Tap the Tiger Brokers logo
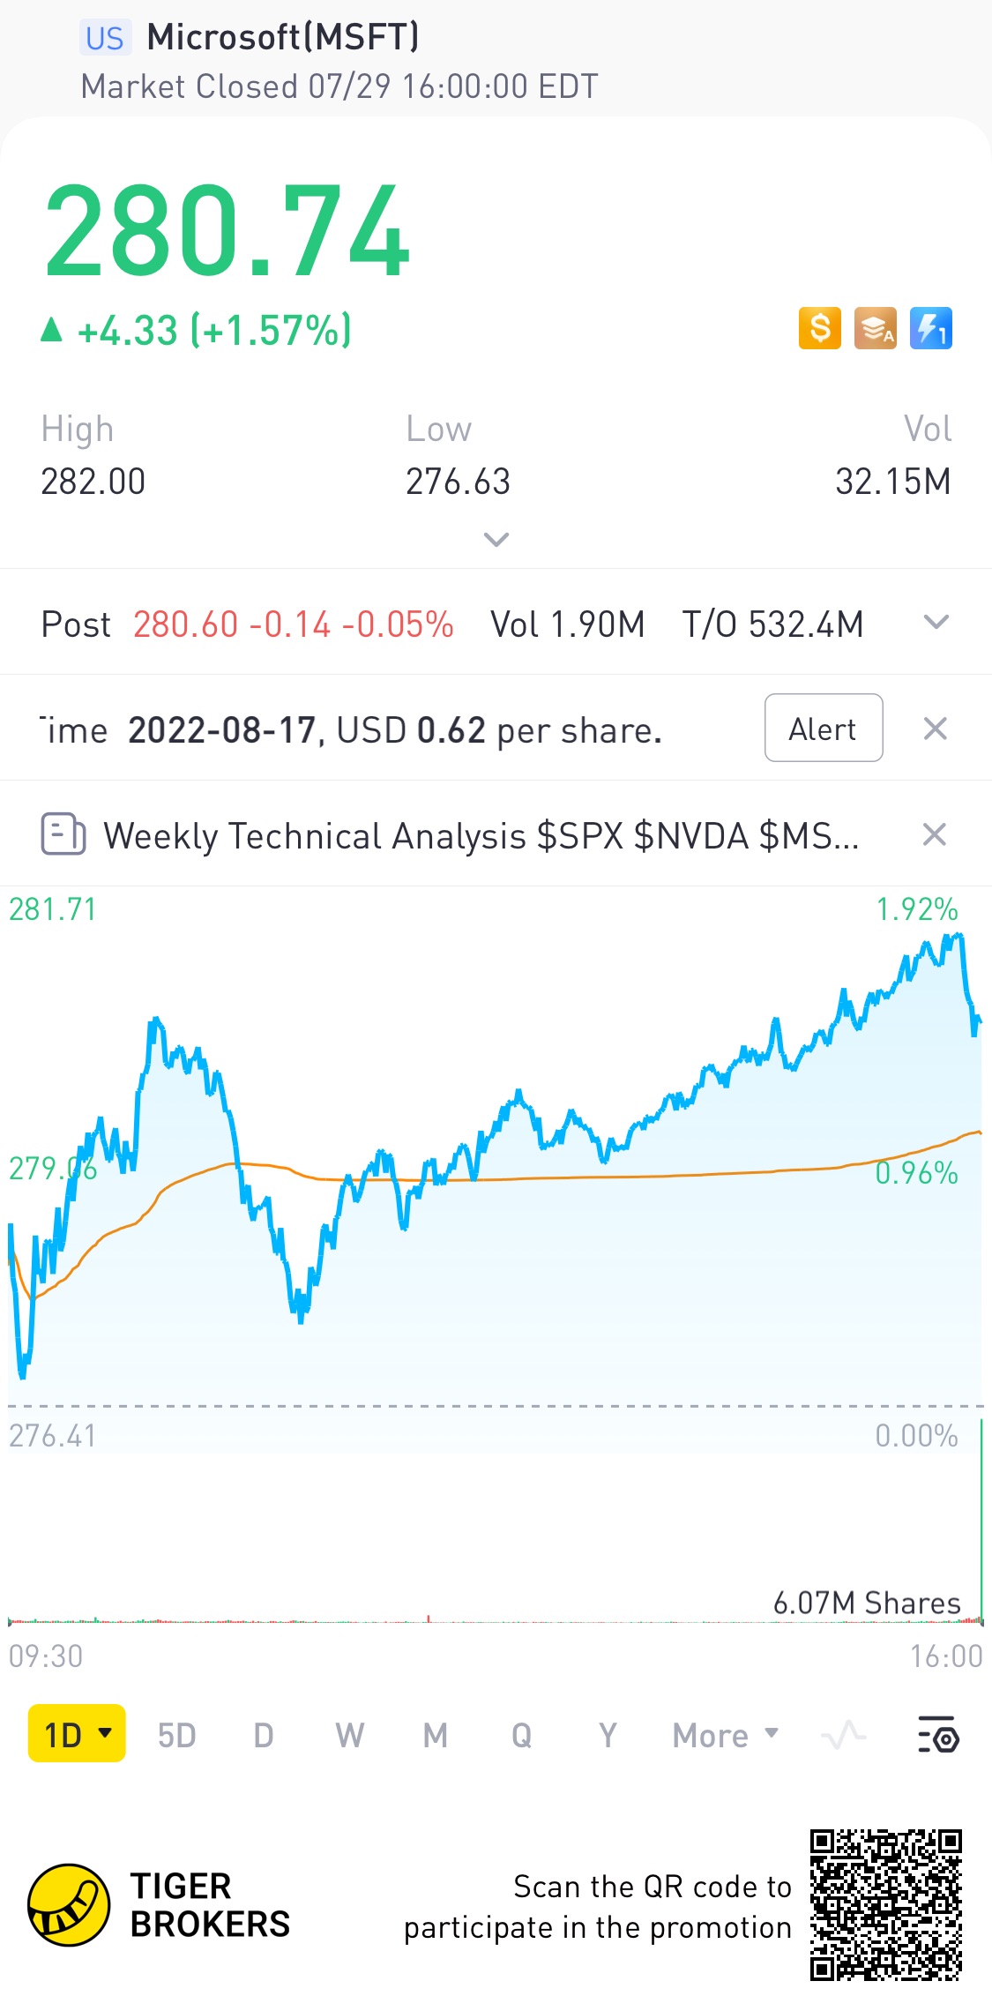Viewport: 992px width, 2011px height. pos(69,1905)
